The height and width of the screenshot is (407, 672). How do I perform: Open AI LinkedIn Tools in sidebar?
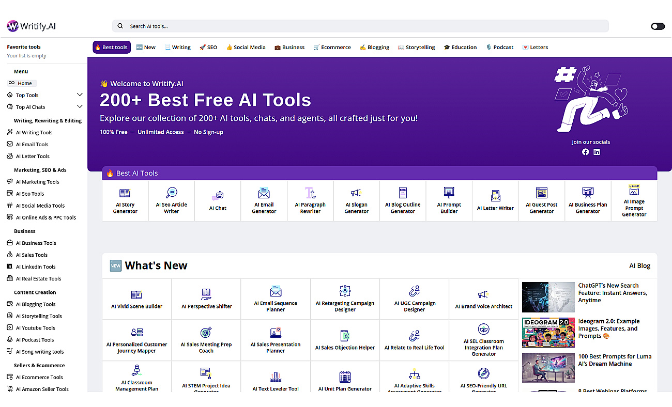(x=32, y=267)
